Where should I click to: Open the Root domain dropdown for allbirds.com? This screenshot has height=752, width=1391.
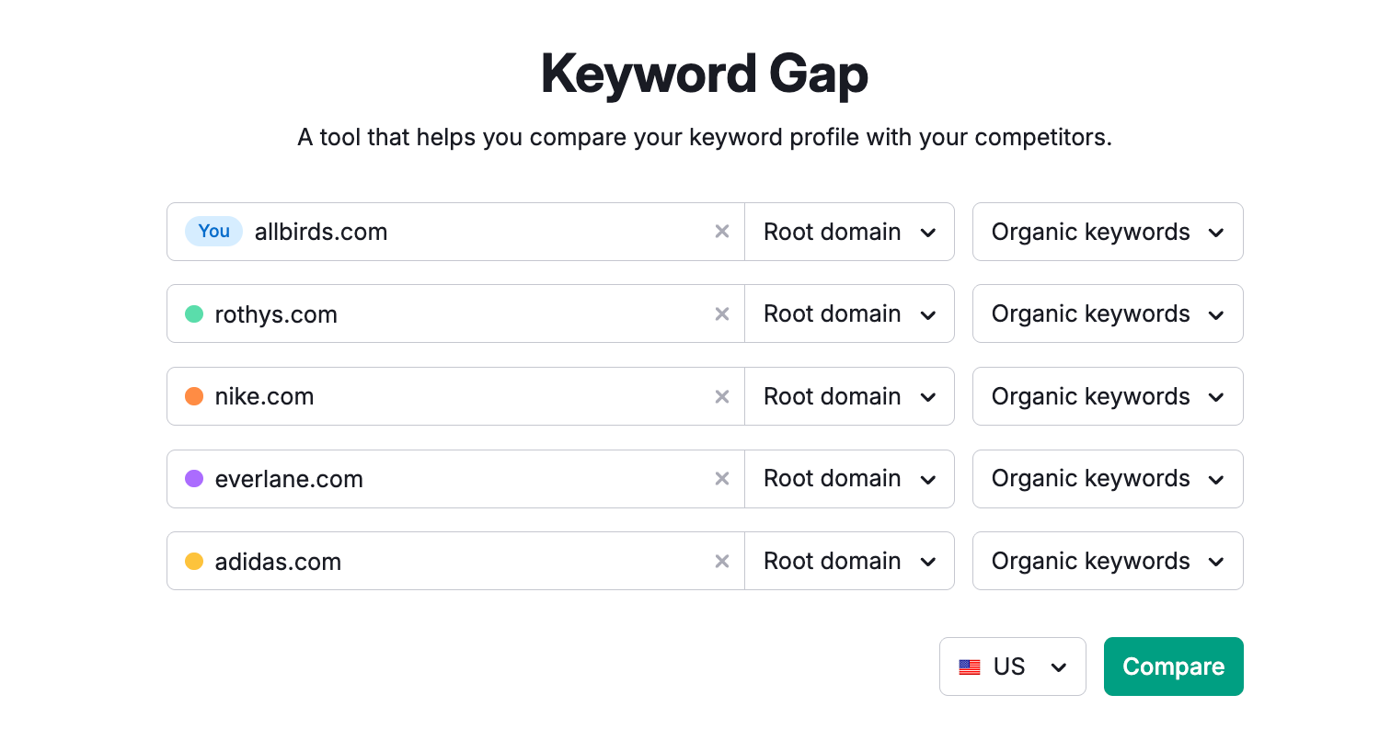(x=848, y=232)
